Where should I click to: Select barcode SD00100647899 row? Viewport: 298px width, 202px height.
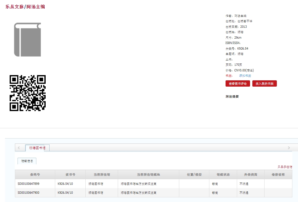28,183
